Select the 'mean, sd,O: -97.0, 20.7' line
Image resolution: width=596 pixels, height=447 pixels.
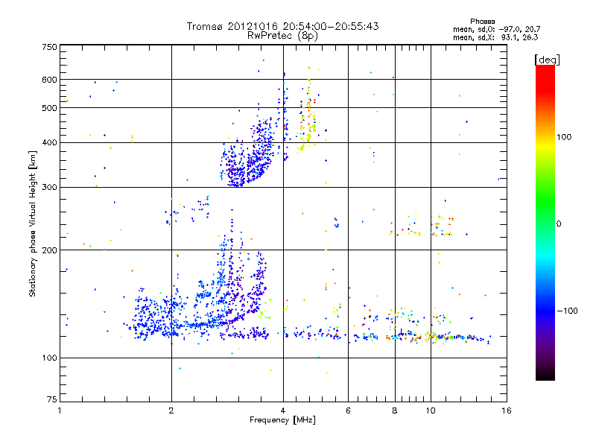[496, 29]
